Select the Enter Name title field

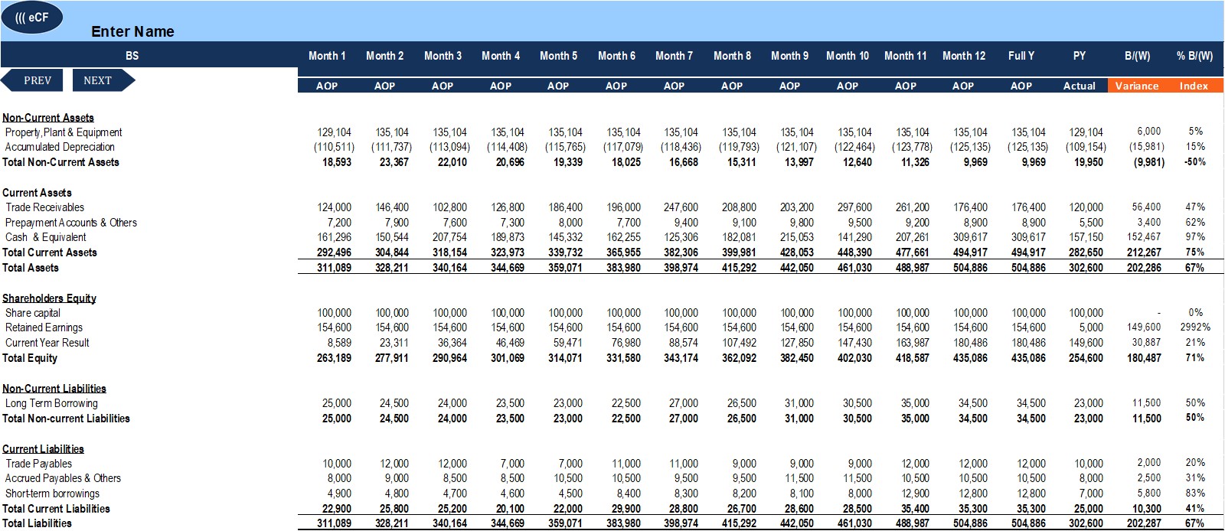coord(132,31)
